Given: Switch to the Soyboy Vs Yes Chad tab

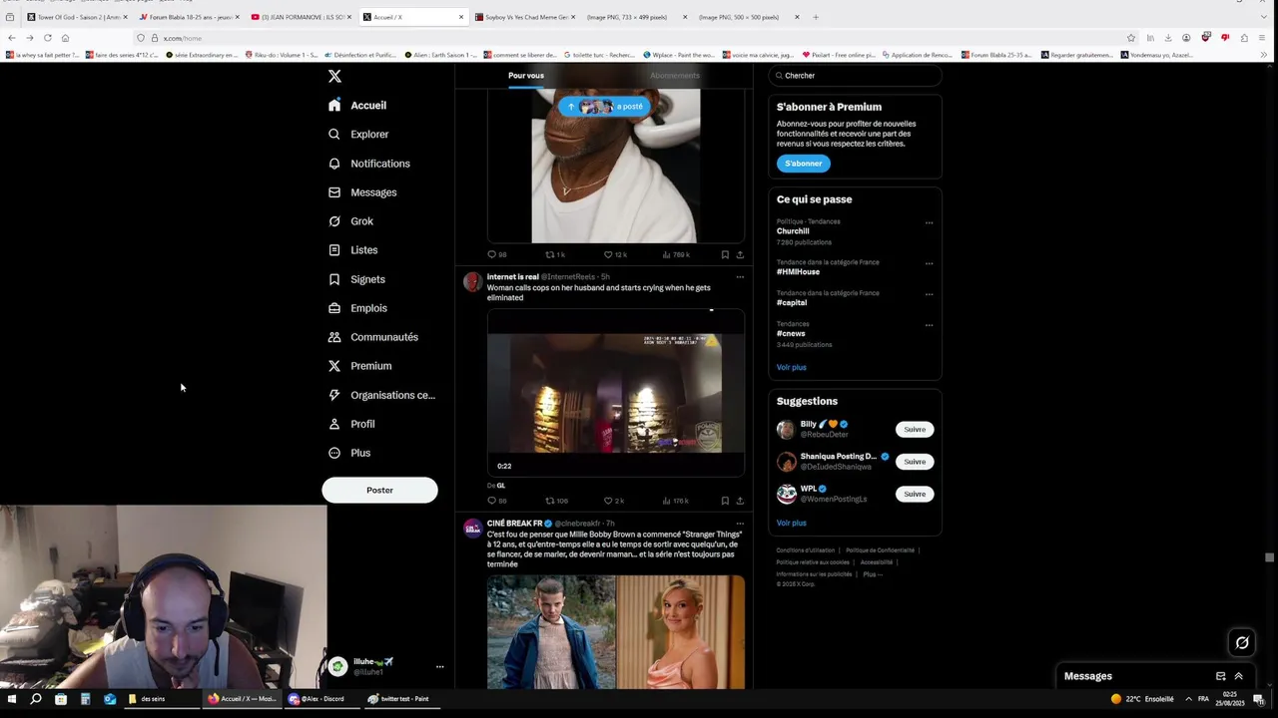Looking at the screenshot, I should pos(525,17).
